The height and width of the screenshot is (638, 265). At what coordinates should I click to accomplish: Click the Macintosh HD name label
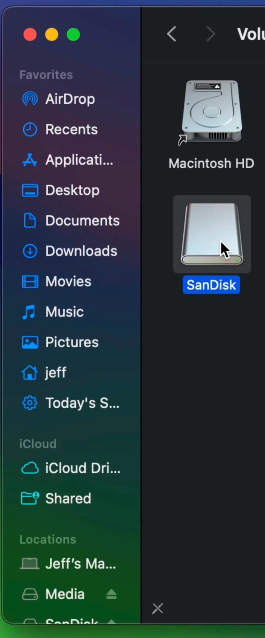coord(211,163)
